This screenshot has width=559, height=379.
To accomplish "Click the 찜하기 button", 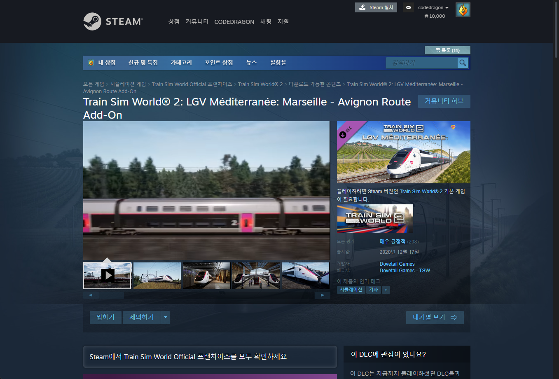I will [x=105, y=318].
